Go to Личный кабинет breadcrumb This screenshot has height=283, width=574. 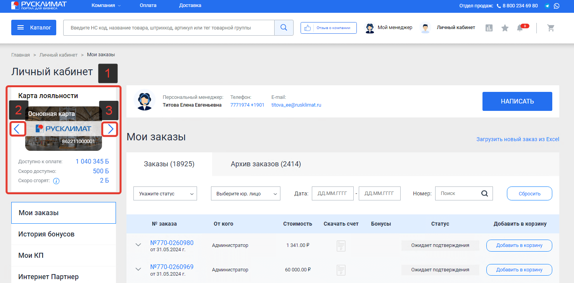coord(59,55)
